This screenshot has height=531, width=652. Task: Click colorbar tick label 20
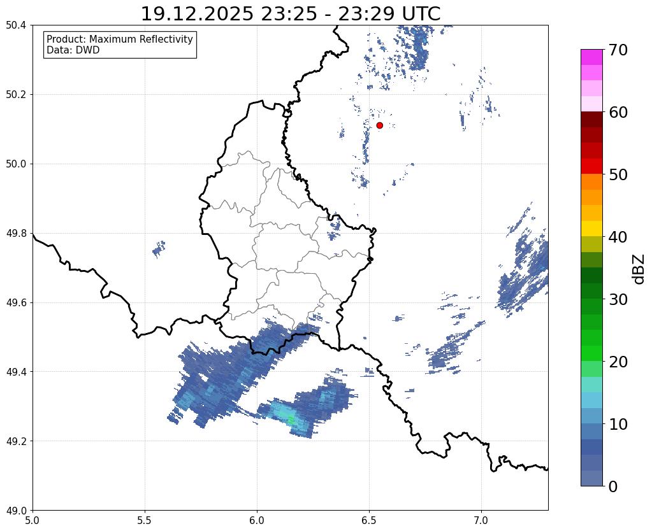click(x=618, y=362)
